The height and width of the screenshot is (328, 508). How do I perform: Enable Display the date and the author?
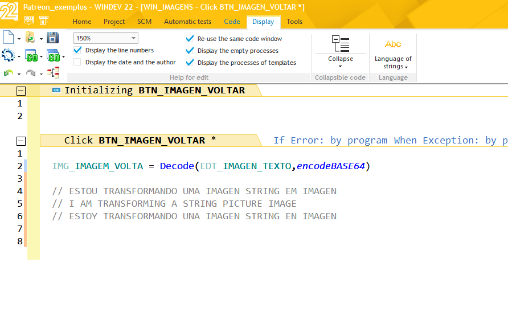pyautogui.click(x=79, y=62)
